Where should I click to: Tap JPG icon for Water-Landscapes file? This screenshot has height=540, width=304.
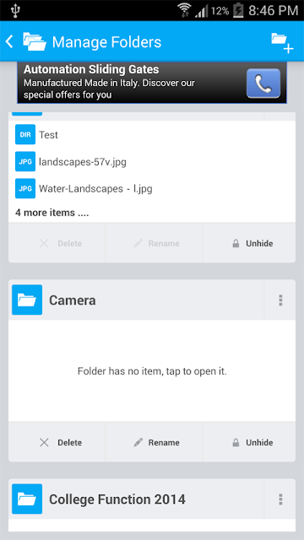click(25, 188)
